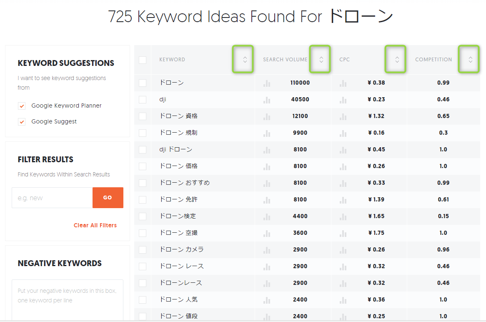This screenshot has width=486, height=322.
Task: Click inside the negative keywords text box
Action: pyautogui.click(x=68, y=299)
